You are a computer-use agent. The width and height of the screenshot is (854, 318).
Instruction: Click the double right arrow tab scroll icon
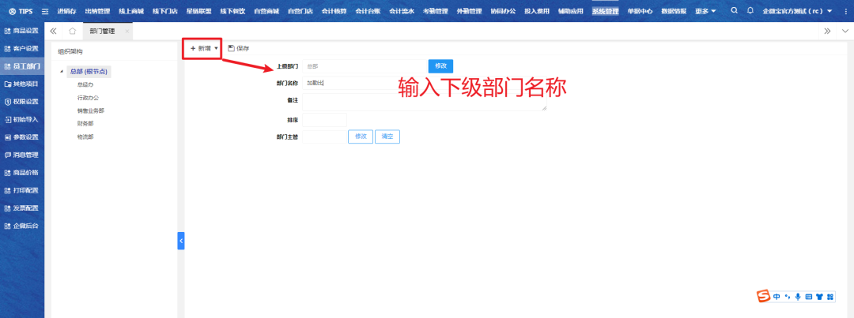[x=827, y=31]
